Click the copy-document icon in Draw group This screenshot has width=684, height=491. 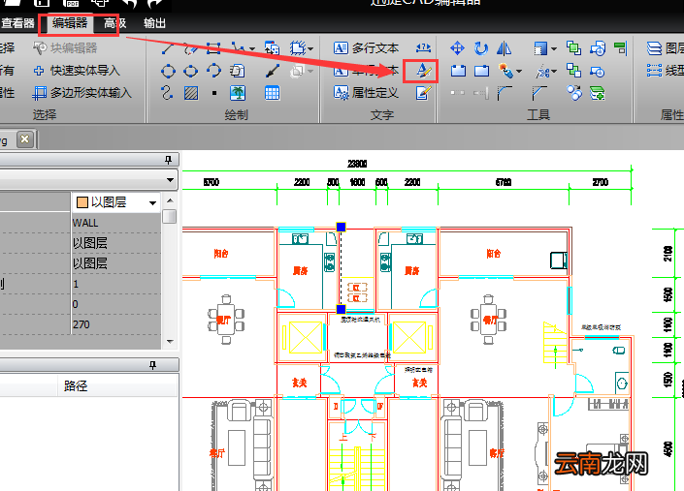click(x=237, y=71)
